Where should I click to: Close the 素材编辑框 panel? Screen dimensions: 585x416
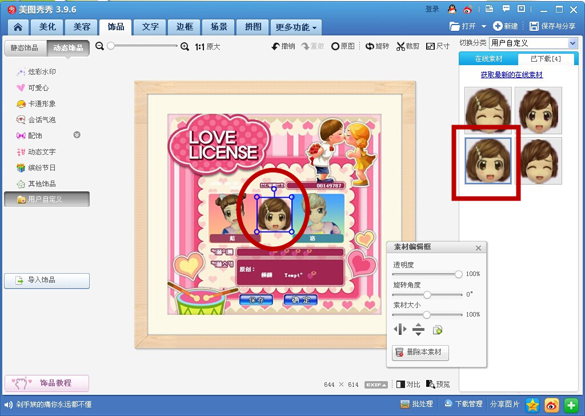[x=478, y=248]
